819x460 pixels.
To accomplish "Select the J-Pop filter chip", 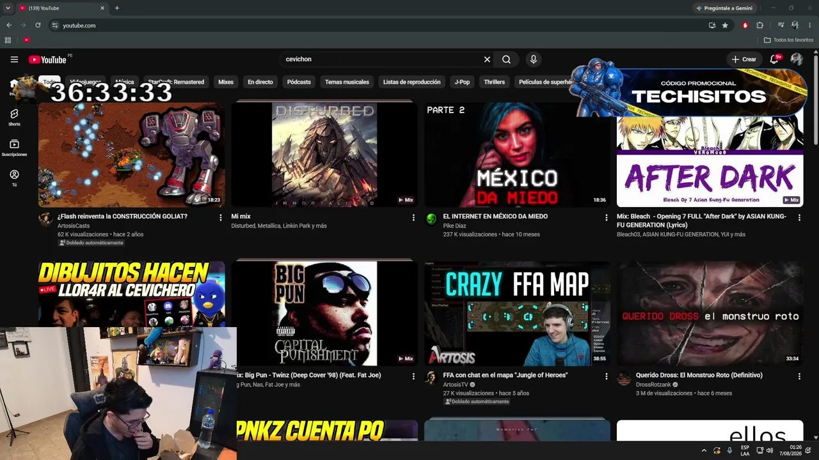I will (462, 82).
